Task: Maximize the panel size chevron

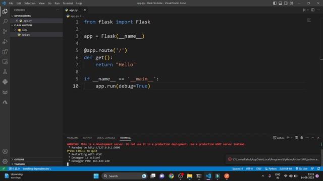Action: coord(312,138)
